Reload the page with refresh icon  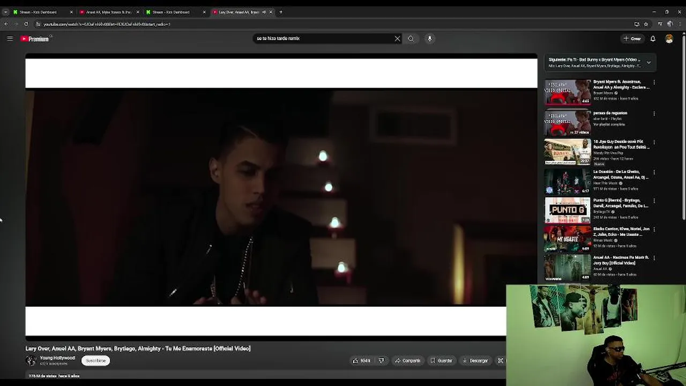pos(26,24)
